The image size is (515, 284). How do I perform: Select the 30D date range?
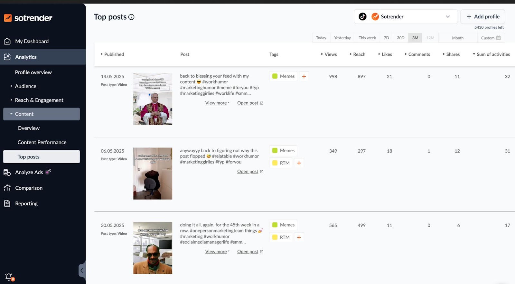point(401,38)
